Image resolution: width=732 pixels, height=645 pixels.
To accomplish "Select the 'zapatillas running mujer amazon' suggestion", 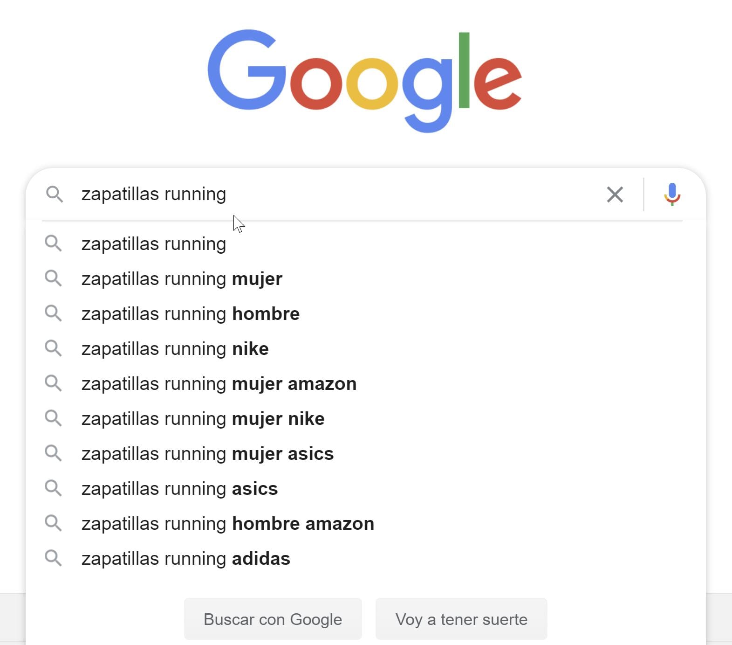I will [219, 383].
